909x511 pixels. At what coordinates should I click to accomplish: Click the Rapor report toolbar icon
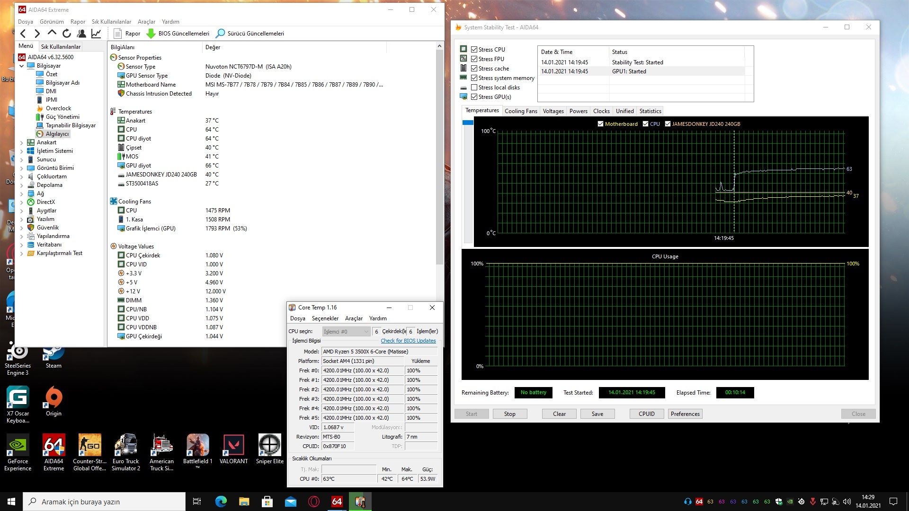pos(118,34)
